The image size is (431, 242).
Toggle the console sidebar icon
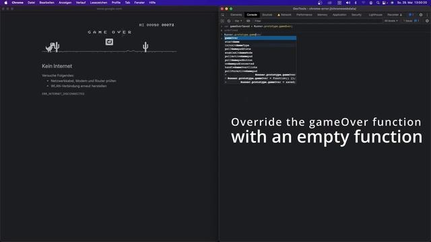point(222,21)
